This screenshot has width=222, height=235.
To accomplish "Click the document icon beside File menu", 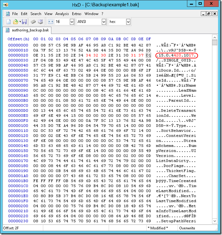I will click(8, 14).
